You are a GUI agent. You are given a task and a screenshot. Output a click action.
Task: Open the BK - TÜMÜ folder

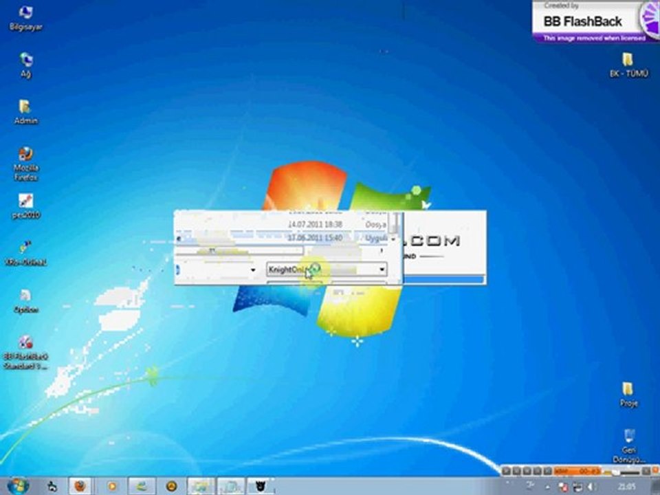(629, 65)
